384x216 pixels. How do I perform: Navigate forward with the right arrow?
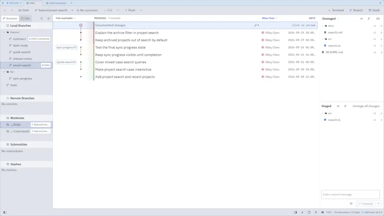click(12, 10)
